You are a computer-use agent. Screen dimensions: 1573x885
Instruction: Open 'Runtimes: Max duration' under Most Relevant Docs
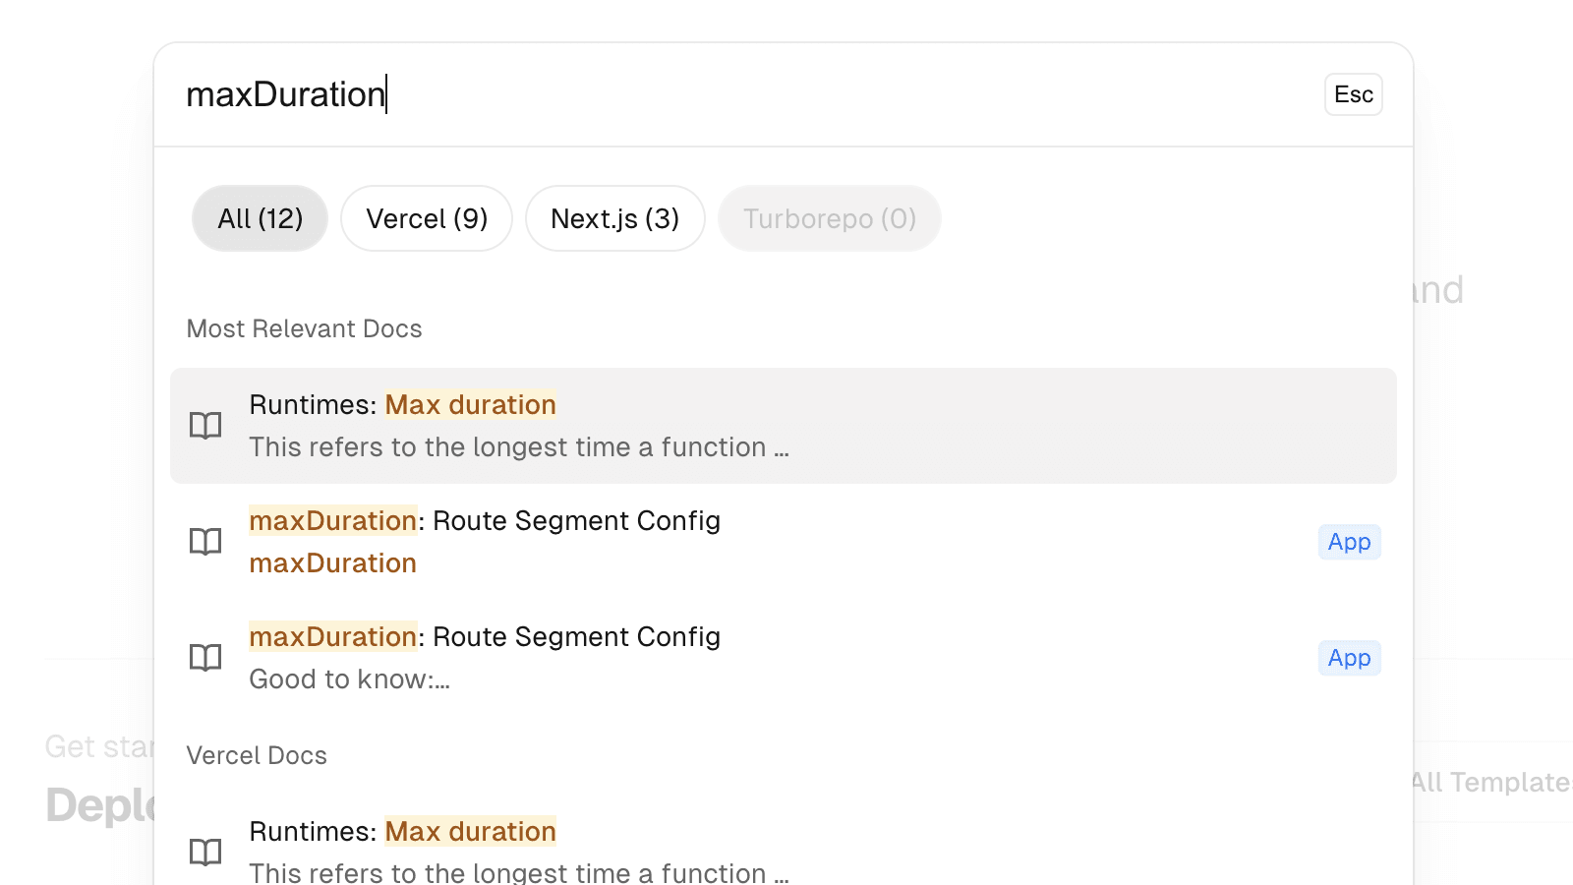click(x=402, y=405)
